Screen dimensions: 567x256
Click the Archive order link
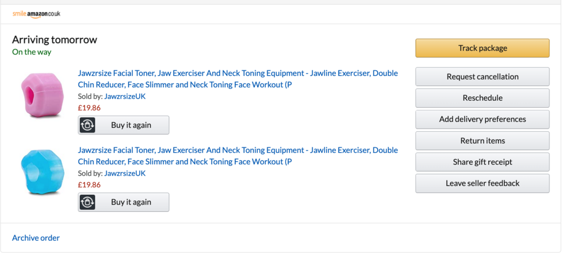[x=36, y=238]
